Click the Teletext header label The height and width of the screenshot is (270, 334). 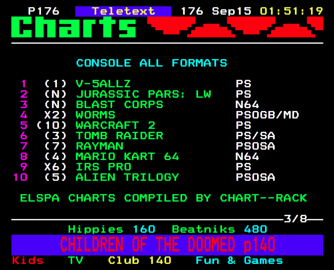click(x=123, y=11)
